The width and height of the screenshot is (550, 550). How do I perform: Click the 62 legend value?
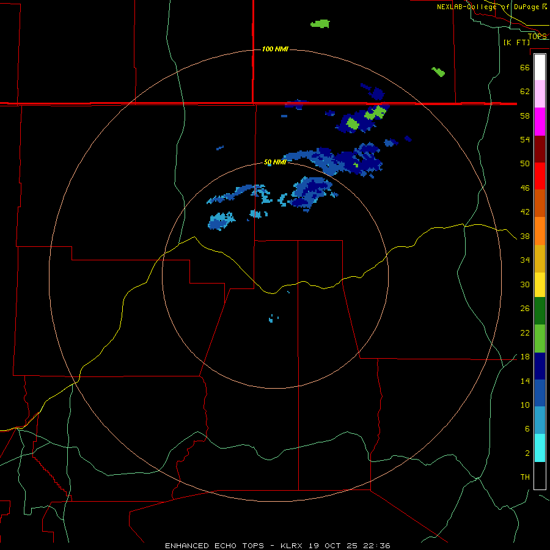(525, 92)
